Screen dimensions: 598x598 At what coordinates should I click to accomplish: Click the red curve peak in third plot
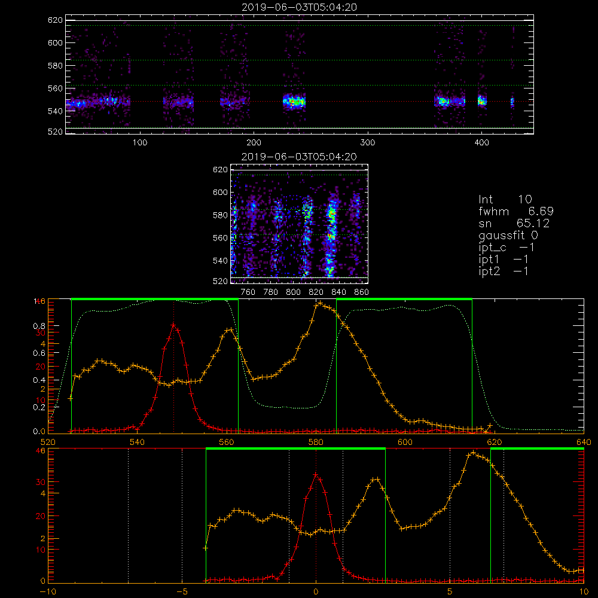coord(173,325)
